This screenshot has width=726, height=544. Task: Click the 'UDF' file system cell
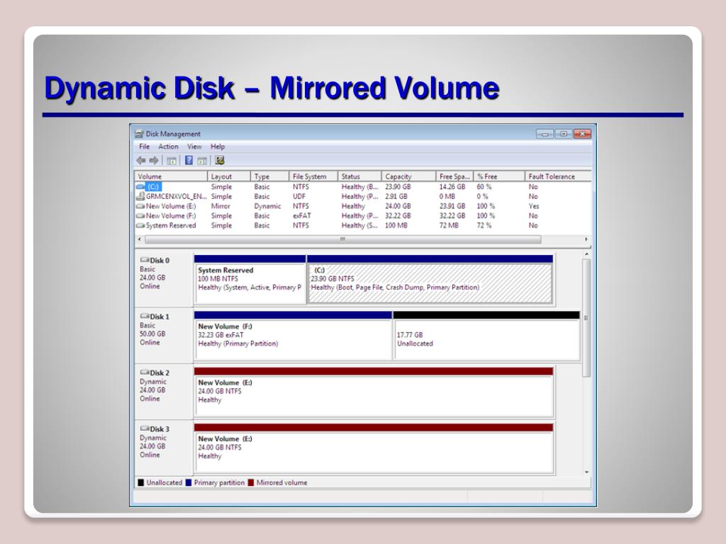pos(299,197)
